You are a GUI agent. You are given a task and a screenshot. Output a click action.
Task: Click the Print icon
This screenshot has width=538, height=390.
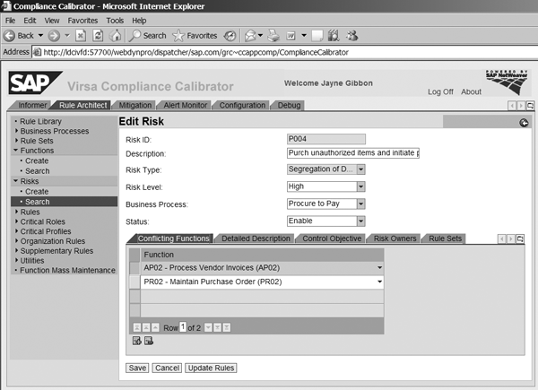pos(273,35)
